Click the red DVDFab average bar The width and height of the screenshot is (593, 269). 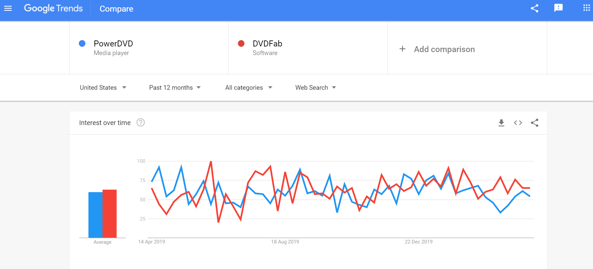(110, 214)
